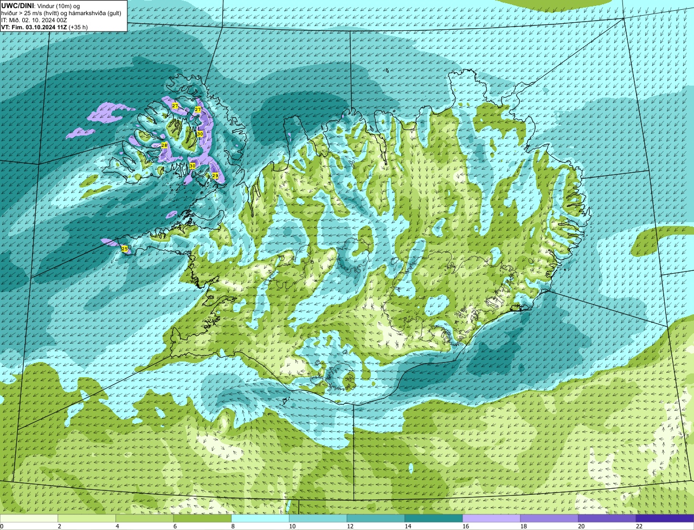Click the legend tick label 10
The height and width of the screenshot is (530, 694).
292,526
